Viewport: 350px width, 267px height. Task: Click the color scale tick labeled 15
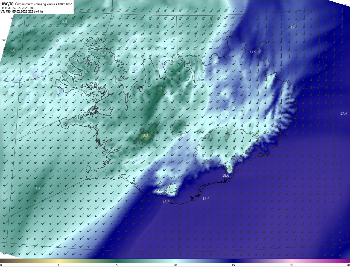(233, 265)
